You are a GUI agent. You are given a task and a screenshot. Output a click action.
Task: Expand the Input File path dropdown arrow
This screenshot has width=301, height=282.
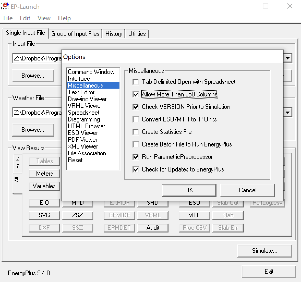[x=287, y=58]
